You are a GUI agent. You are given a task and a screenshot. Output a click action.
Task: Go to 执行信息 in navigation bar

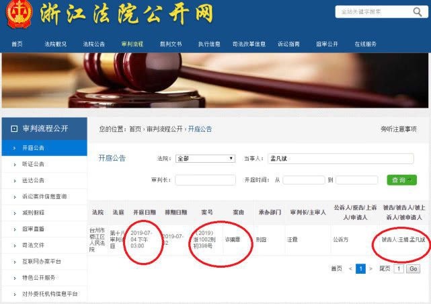(x=208, y=44)
